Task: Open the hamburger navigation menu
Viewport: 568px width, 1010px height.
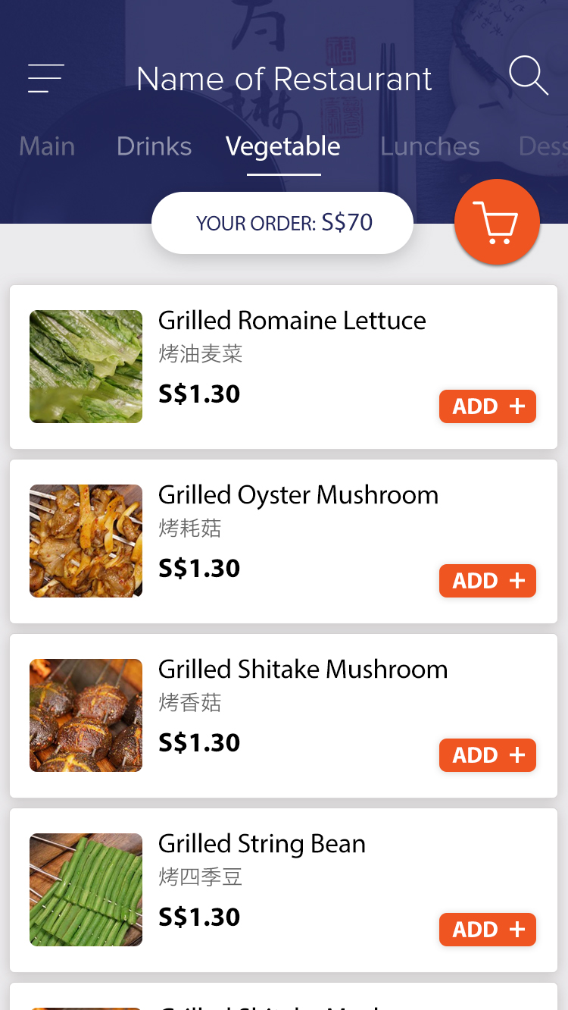Action: 45,79
